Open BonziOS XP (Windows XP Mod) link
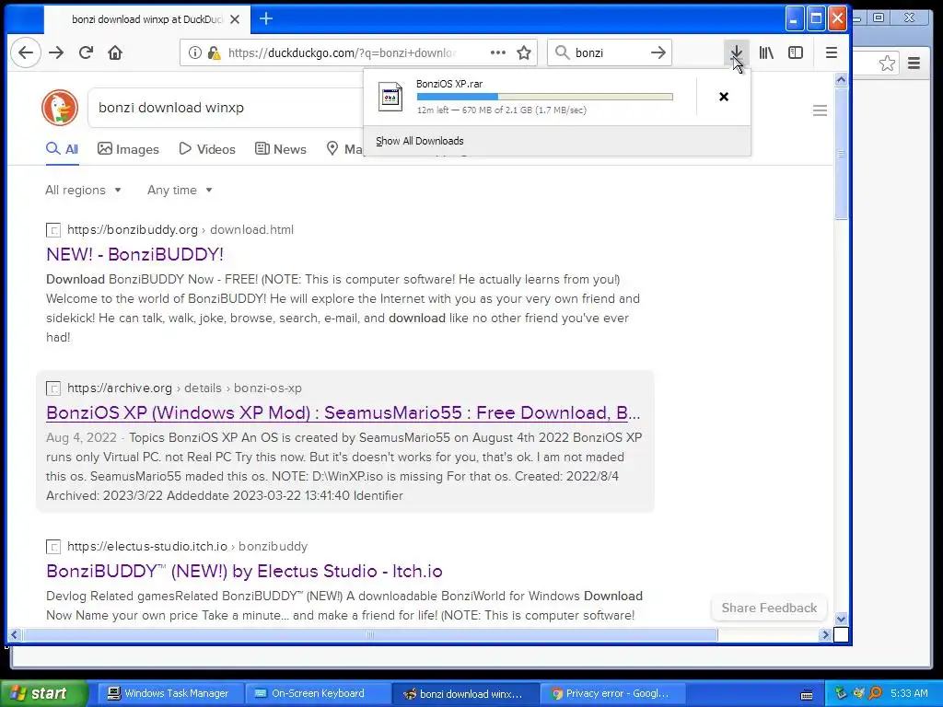This screenshot has width=943, height=707. [343, 413]
